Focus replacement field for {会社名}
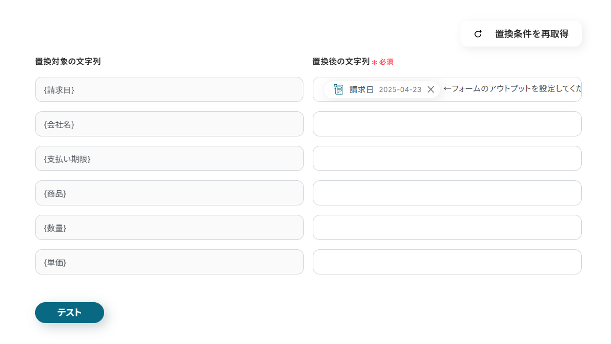The image size is (611, 344). pos(447,124)
